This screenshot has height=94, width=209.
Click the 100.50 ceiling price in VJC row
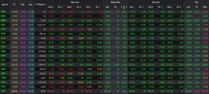pos(22,43)
